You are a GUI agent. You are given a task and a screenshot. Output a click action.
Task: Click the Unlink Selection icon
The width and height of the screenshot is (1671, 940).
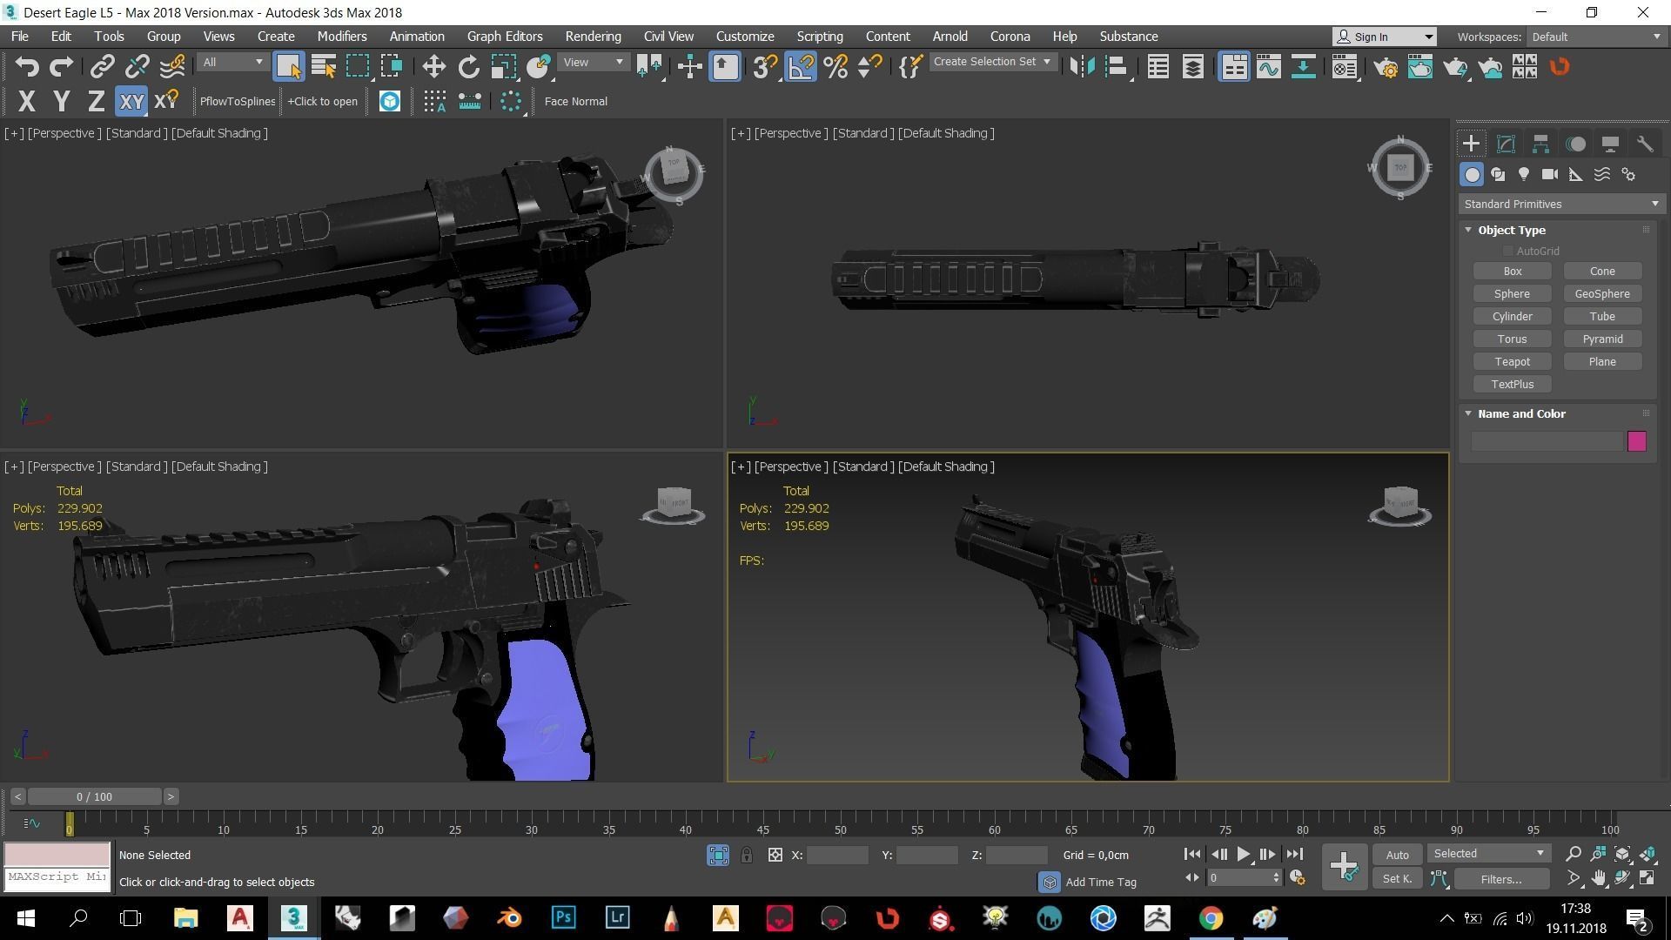pyautogui.click(x=138, y=67)
